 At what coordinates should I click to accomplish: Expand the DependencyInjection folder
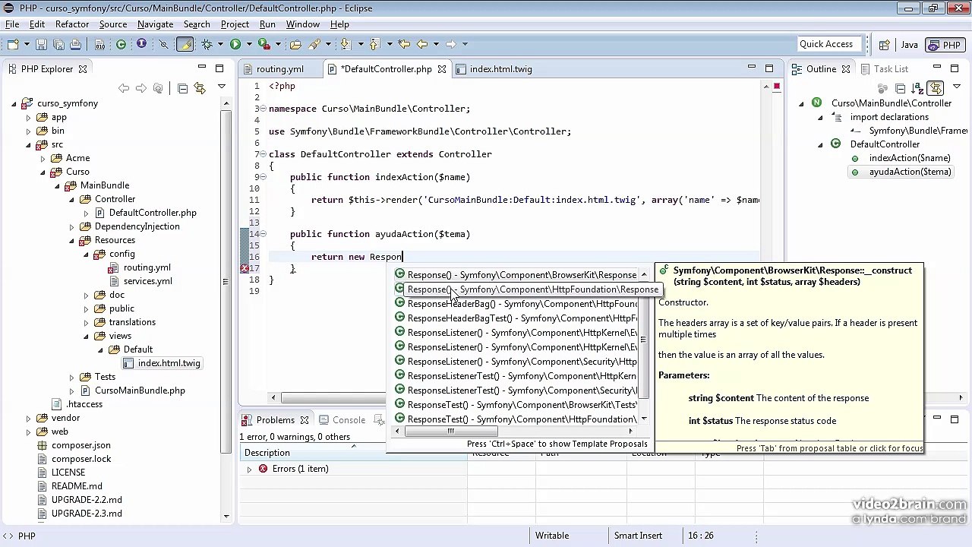[71, 226]
